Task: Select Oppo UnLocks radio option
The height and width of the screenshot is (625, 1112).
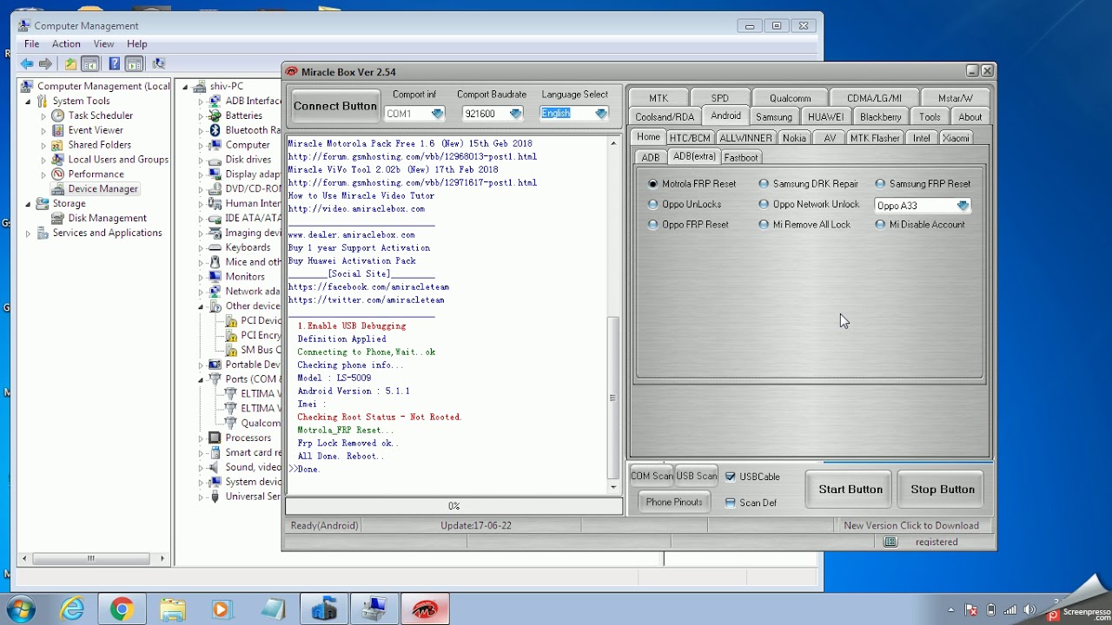Action: pos(653,204)
